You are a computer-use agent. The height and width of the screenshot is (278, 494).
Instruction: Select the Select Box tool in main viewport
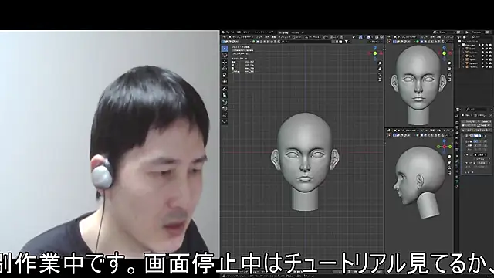click(x=225, y=49)
